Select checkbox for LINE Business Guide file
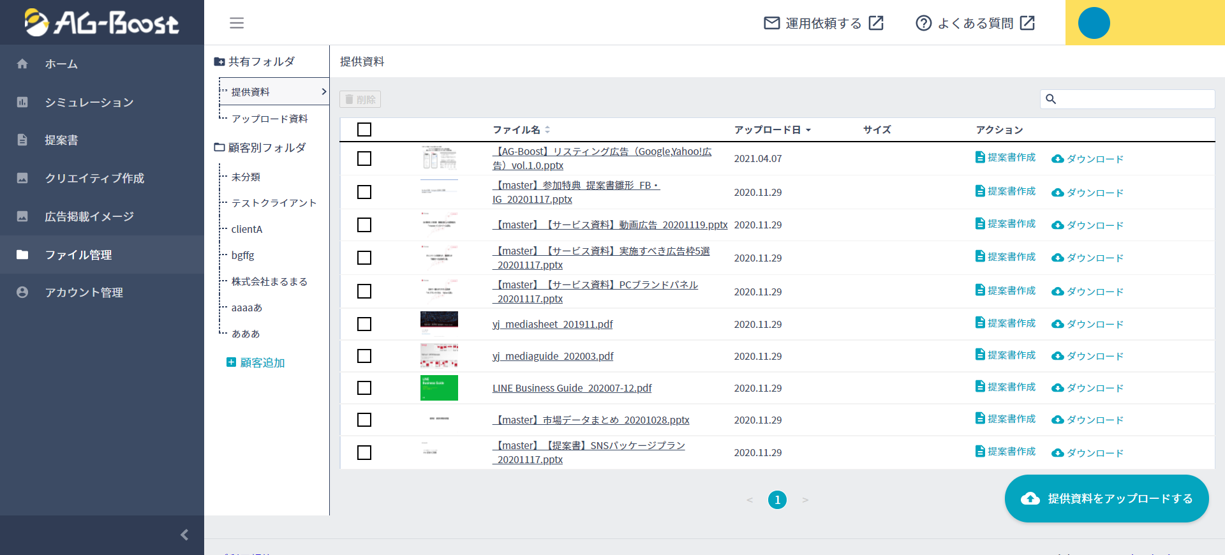This screenshot has height=555, width=1225. click(364, 388)
